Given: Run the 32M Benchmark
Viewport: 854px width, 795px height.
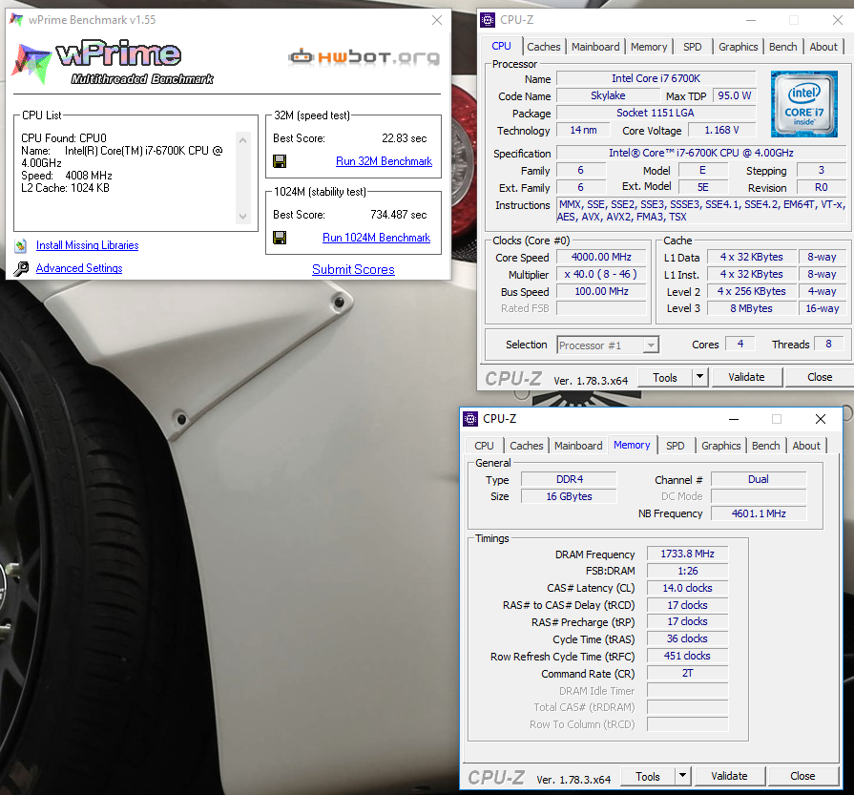Looking at the screenshot, I should coord(384,161).
